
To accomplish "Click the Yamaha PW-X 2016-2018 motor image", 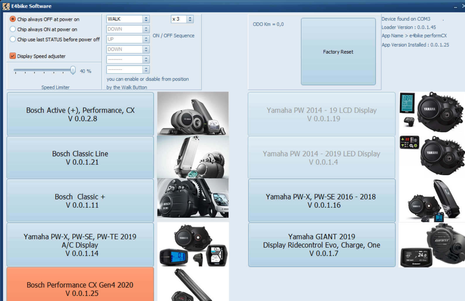I will click(432, 201).
